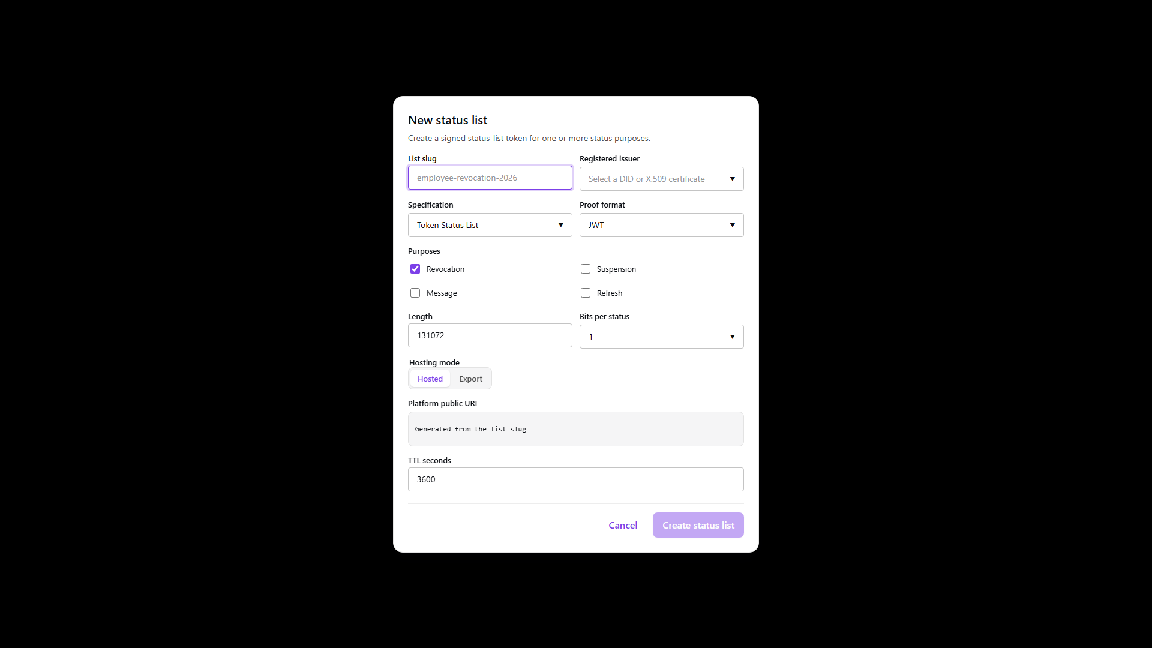The height and width of the screenshot is (648, 1152).
Task: Click the Length field showing 131072
Action: (x=490, y=335)
